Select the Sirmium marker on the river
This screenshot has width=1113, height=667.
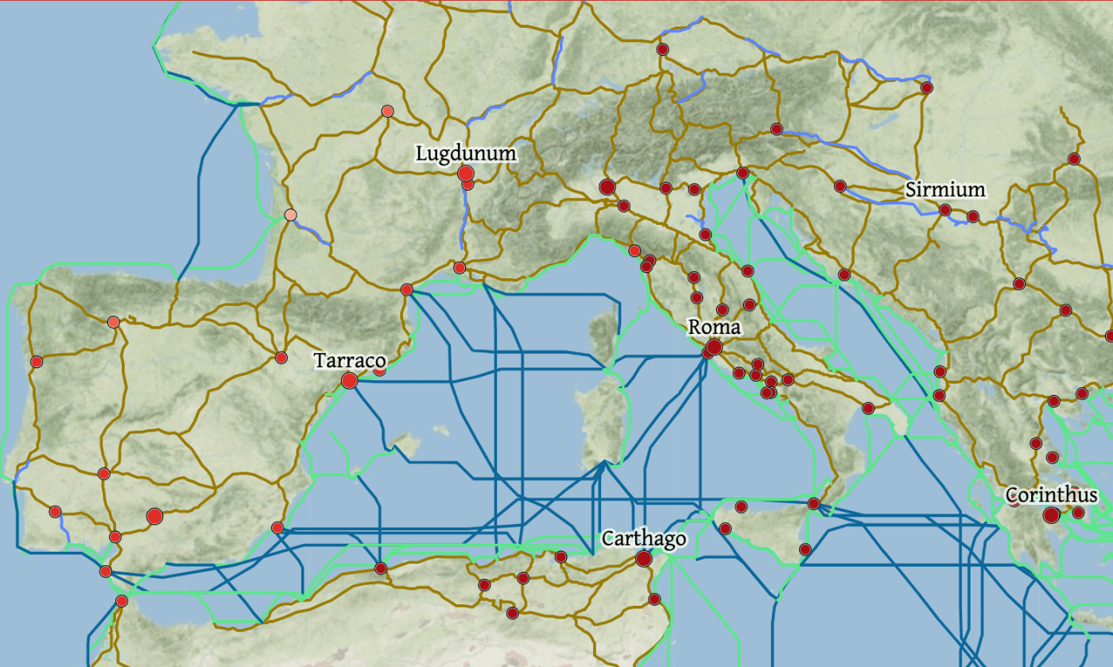pyautogui.click(x=944, y=210)
